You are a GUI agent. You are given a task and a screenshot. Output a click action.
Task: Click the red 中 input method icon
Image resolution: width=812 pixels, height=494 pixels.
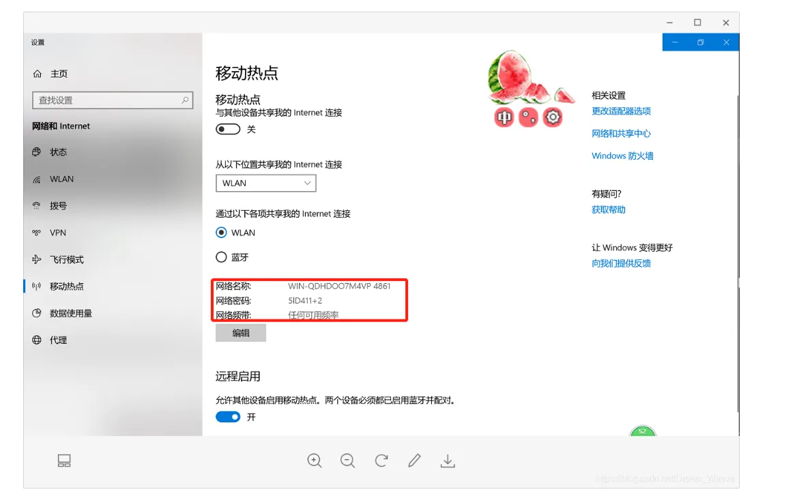504,117
